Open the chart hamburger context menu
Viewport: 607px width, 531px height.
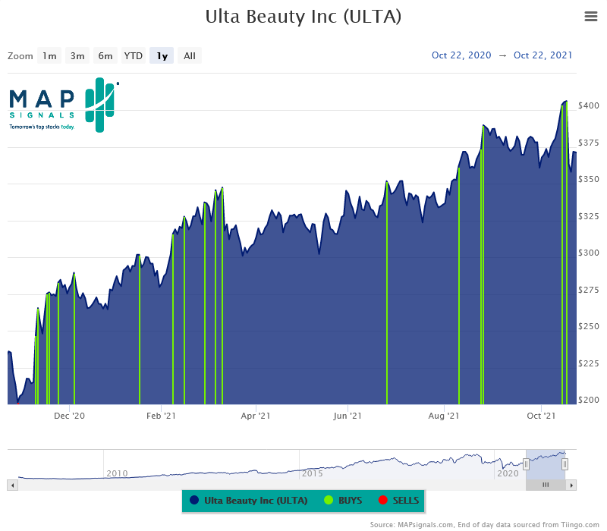591,16
